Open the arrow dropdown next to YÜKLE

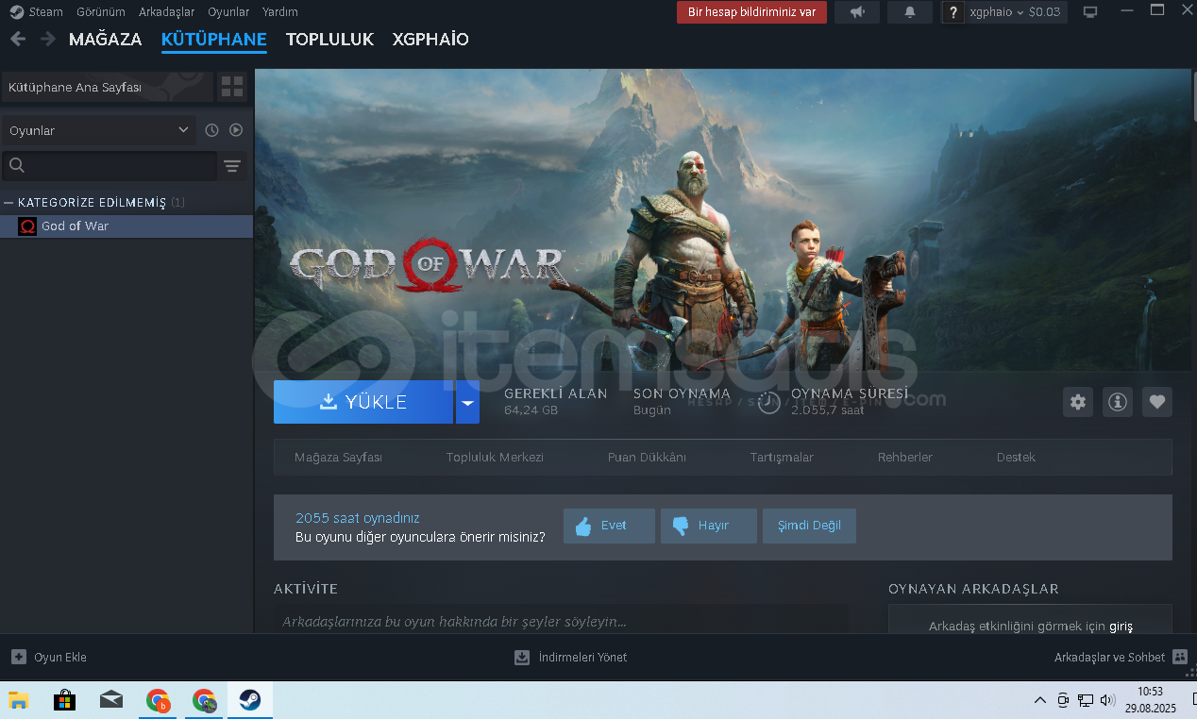click(467, 402)
